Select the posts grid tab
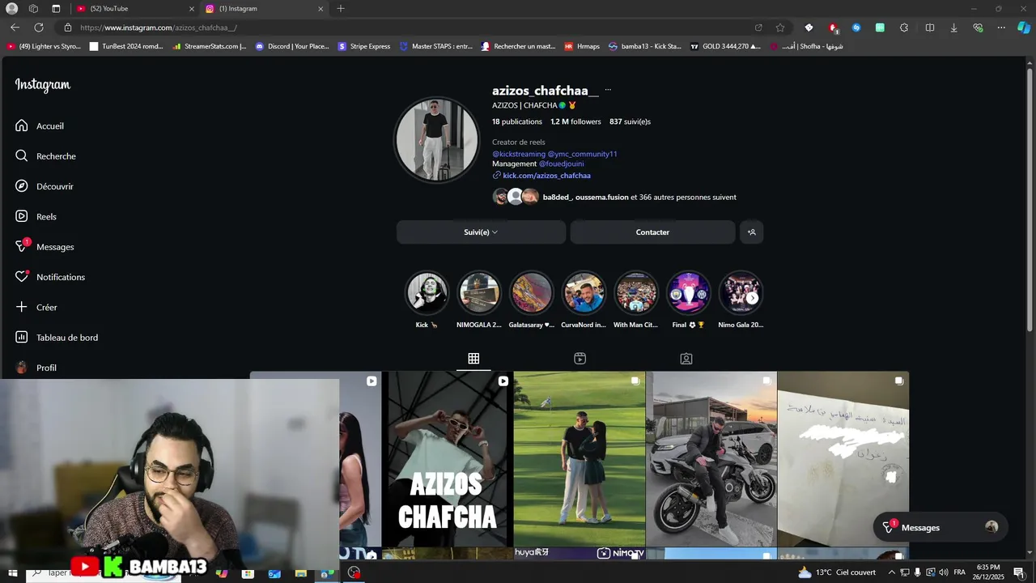Screen dimensions: 1036x583 point(473,359)
